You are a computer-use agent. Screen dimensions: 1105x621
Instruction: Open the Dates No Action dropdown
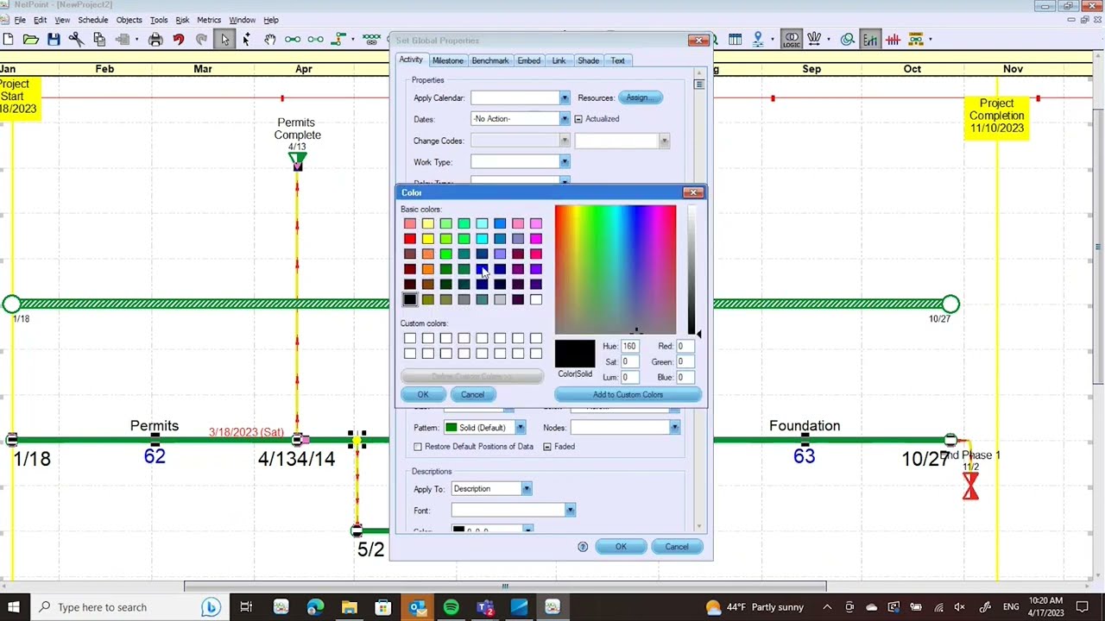pyautogui.click(x=564, y=119)
